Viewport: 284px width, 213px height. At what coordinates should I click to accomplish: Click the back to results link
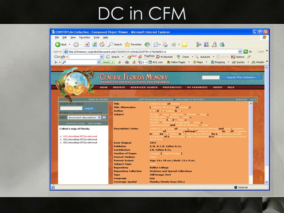(x=98, y=99)
